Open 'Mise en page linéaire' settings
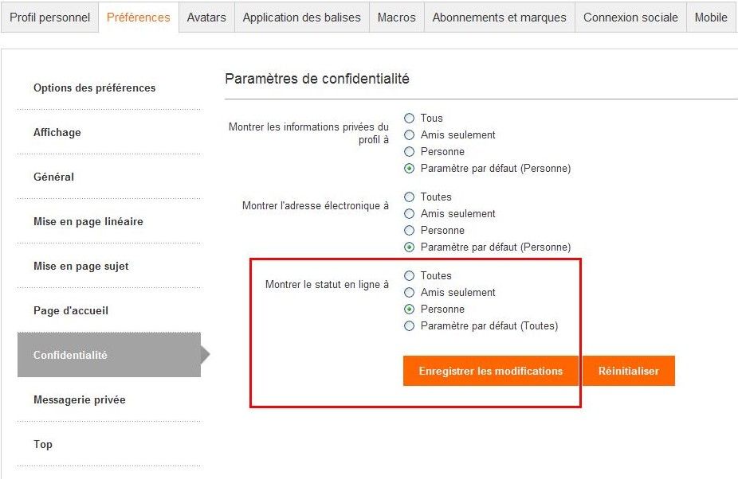Screen dimensions: 738x479 tap(88, 222)
